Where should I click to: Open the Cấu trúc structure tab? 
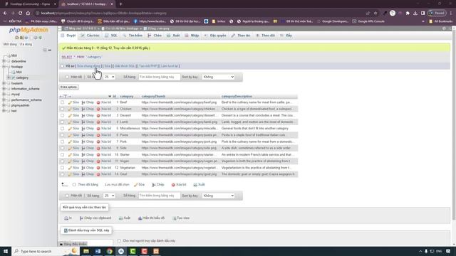[90, 36]
